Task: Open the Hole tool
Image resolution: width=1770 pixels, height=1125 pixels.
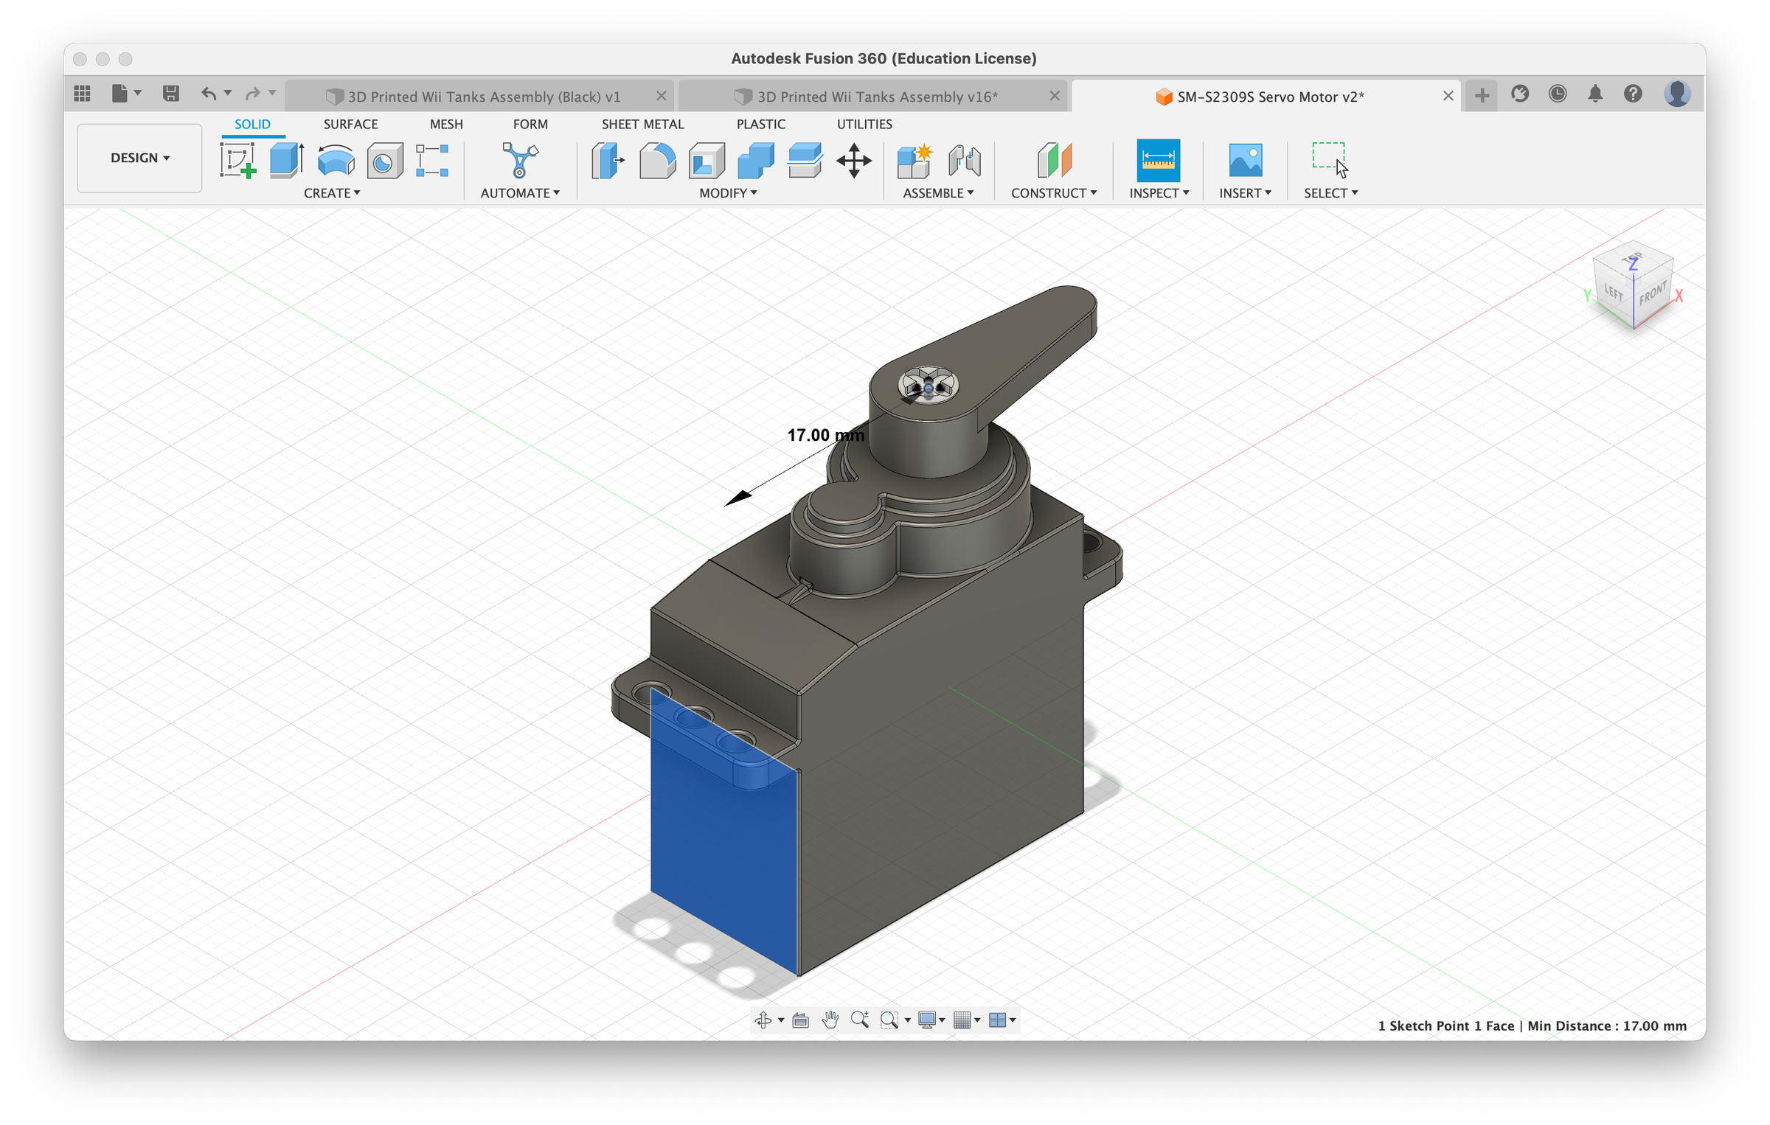Action: coord(384,161)
